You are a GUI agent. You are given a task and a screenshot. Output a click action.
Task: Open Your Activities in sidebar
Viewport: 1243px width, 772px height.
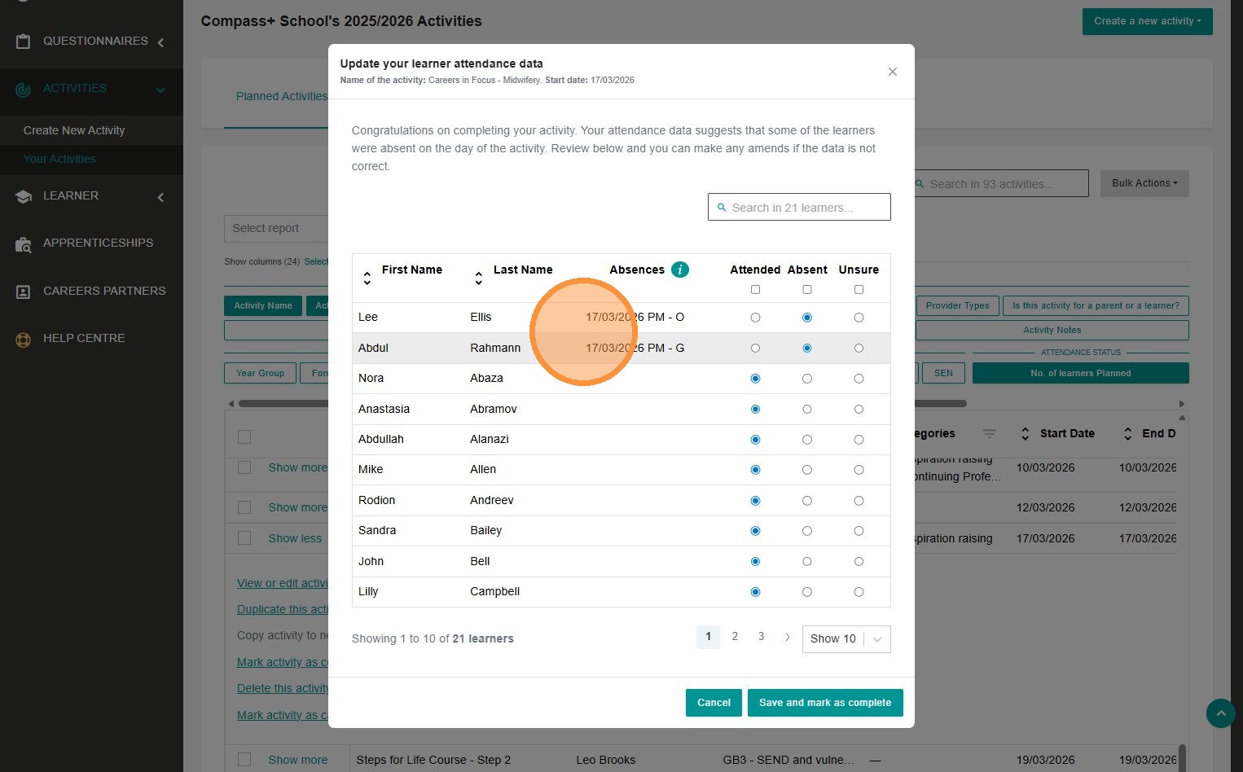pos(59,159)
